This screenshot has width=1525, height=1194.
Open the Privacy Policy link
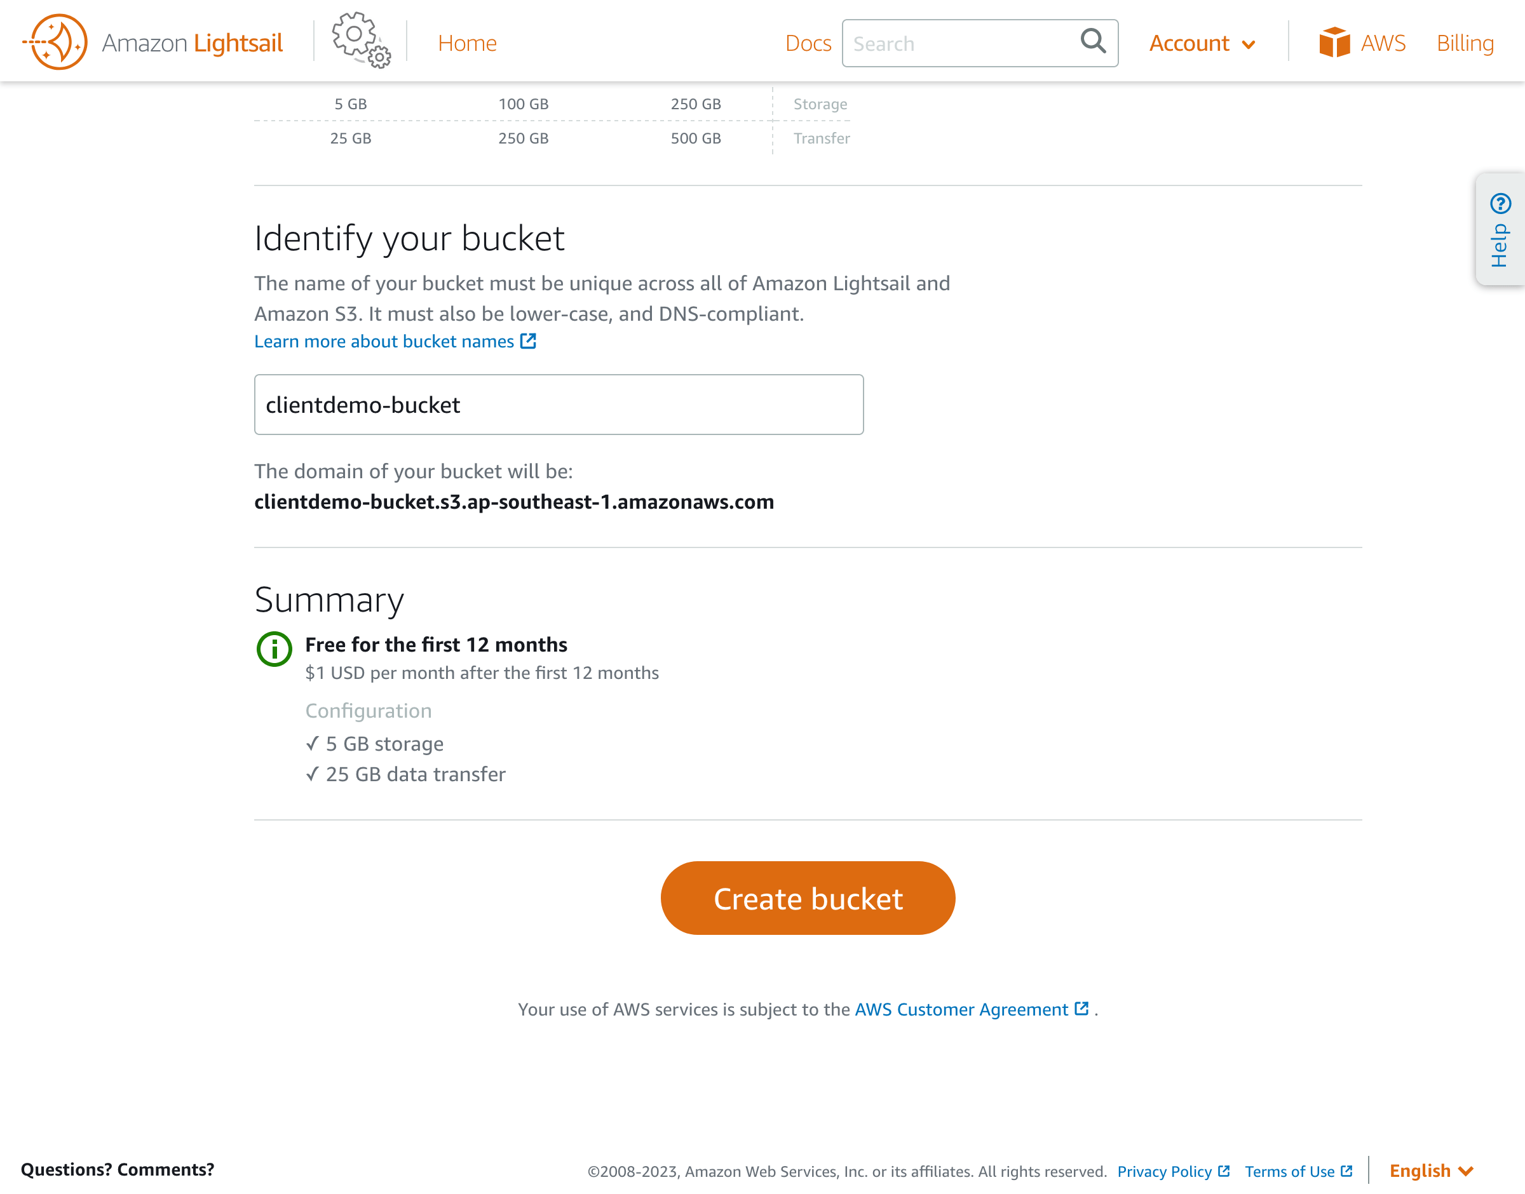point(1164,1172)
